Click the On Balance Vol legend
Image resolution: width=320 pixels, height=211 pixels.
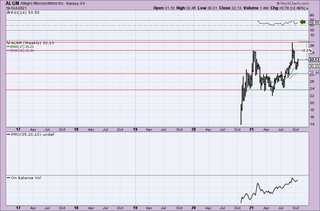pyautogui.click(x=26, y=178)
